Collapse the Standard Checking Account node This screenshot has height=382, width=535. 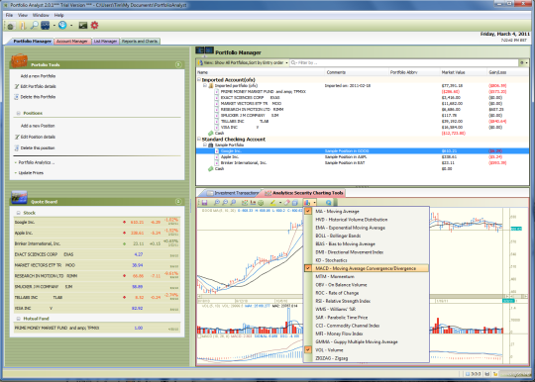[x=199, y=139]
